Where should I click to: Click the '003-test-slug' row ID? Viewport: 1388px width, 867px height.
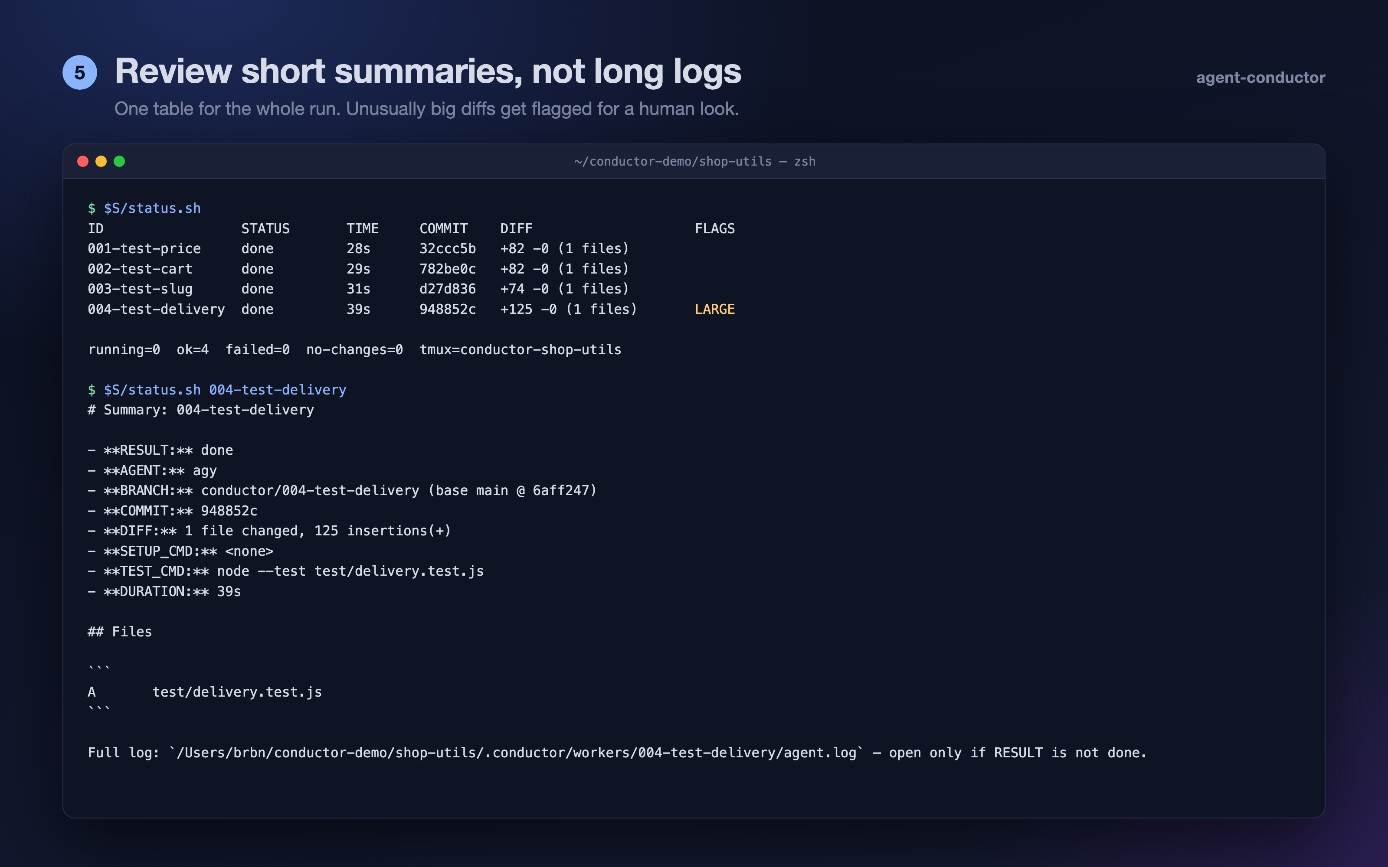pos(140,289)
